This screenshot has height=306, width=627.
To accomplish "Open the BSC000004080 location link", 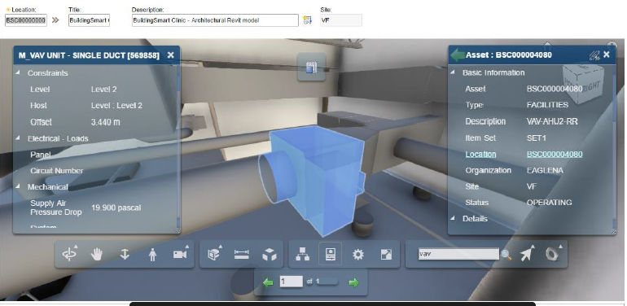I will pyautogui.click(x=555, y=154).
